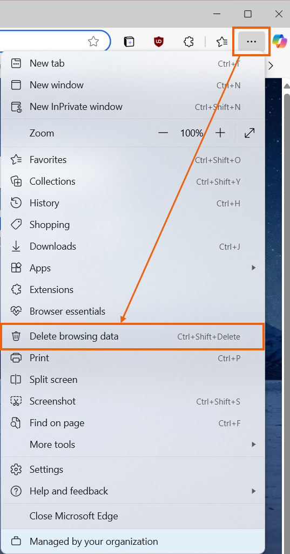290x554 pixels.
Task: Increase zoom with the plus button
Action: tap(220, 133)
